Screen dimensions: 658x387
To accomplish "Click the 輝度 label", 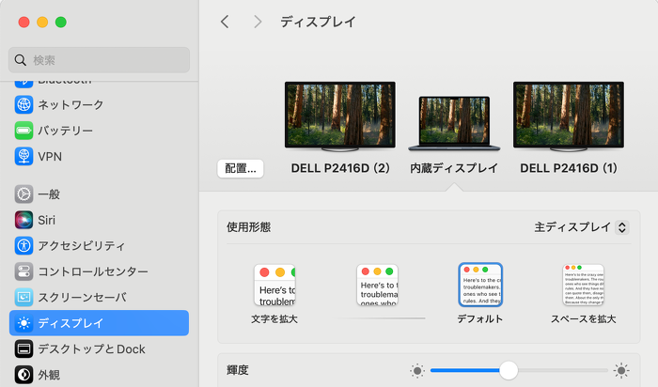I will point(238,370).
